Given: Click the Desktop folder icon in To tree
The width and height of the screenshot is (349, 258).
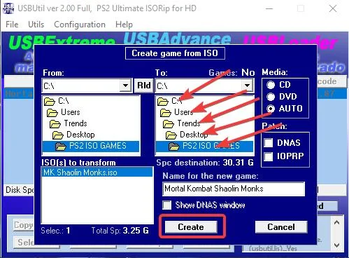Looking at the screenshot, I should coord(171,135).
